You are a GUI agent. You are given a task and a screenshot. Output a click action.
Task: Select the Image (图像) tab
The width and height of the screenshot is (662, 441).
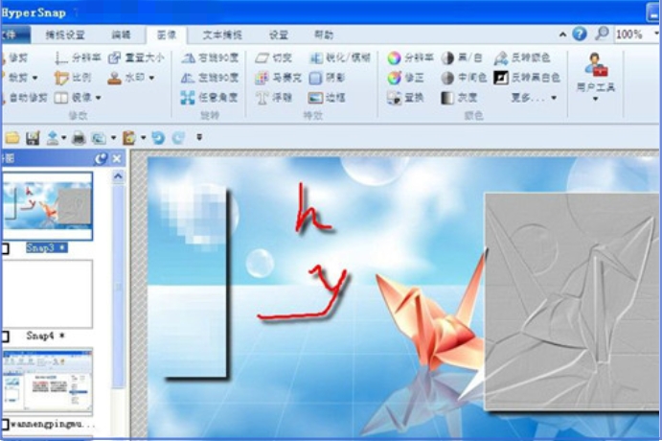click(167, 35)
